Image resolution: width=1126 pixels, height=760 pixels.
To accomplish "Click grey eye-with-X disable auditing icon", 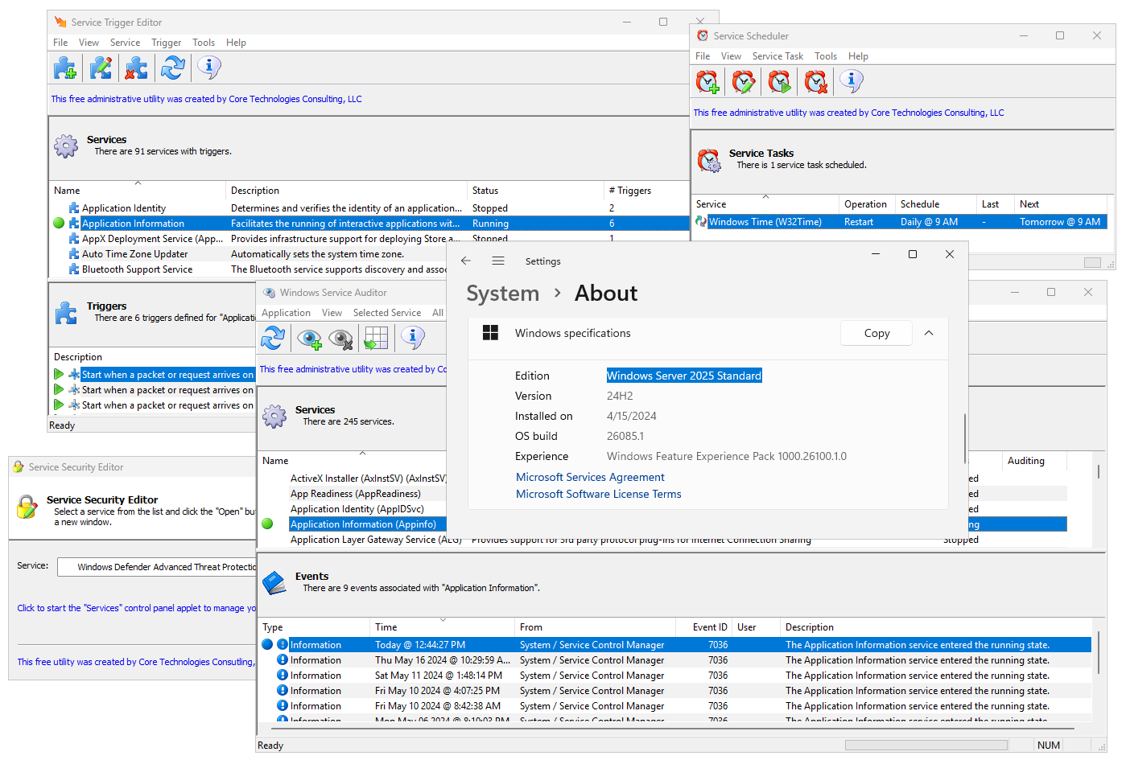I will point(341,339).
